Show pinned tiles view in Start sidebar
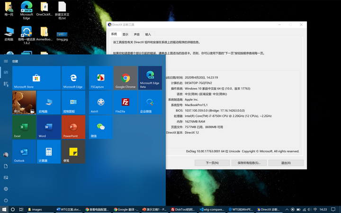Viewport: 341px width, 213px height. (6, 72)
